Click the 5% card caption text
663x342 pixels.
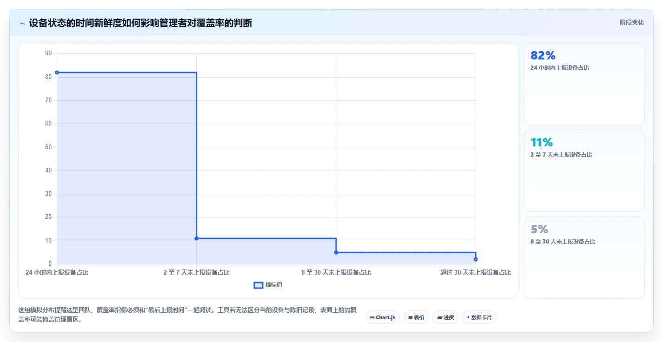click(563, 242)
